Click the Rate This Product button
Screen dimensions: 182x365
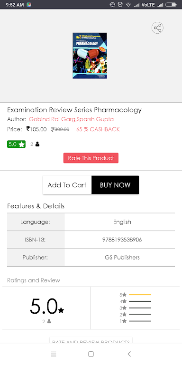coord(91,158)
